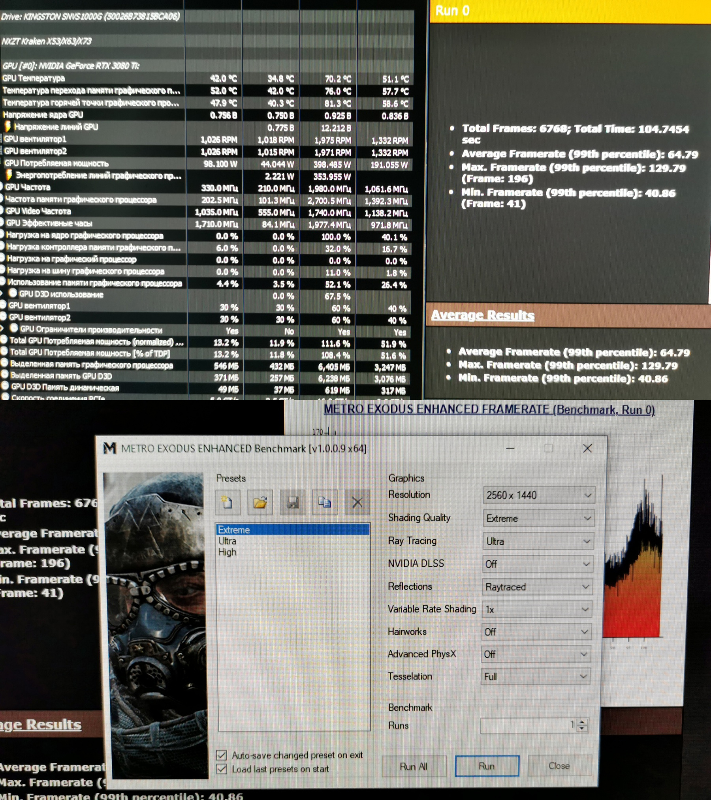Image resolution: width=711 pixels, height=800 pixels.
Task: Open the Reflections dropdown set to Raytraced
Action: coord(537,587)
